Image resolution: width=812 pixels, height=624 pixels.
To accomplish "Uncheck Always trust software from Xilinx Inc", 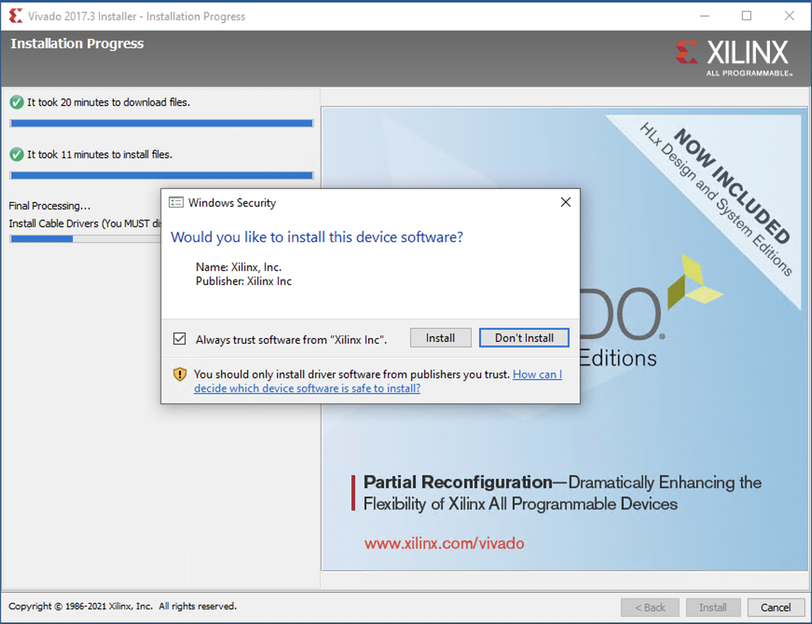I will click(x=179, y=339).
